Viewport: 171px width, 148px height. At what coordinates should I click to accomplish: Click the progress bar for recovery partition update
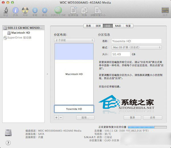click(147, 127)
